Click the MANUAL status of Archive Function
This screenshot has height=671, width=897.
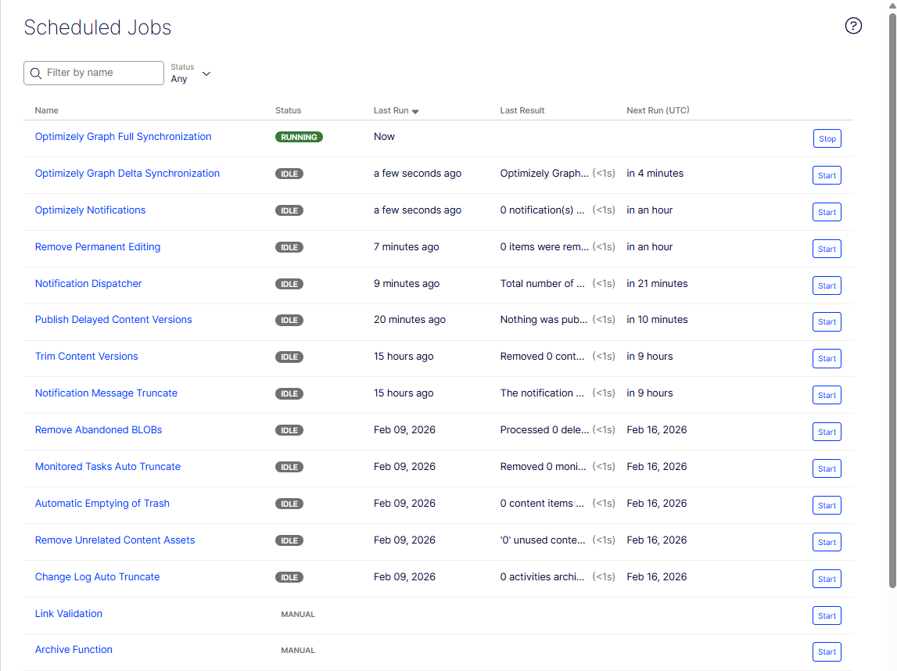point(298,650)
